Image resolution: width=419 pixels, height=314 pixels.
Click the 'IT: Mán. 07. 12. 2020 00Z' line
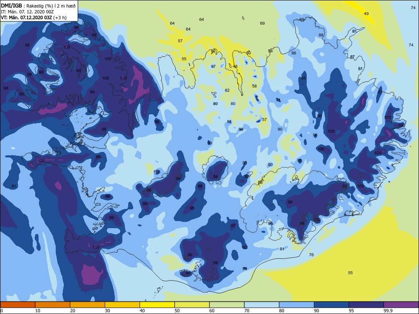[27, 12]
